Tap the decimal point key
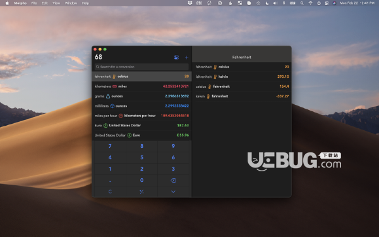This screenshot has width=379, height=237. 110,180
